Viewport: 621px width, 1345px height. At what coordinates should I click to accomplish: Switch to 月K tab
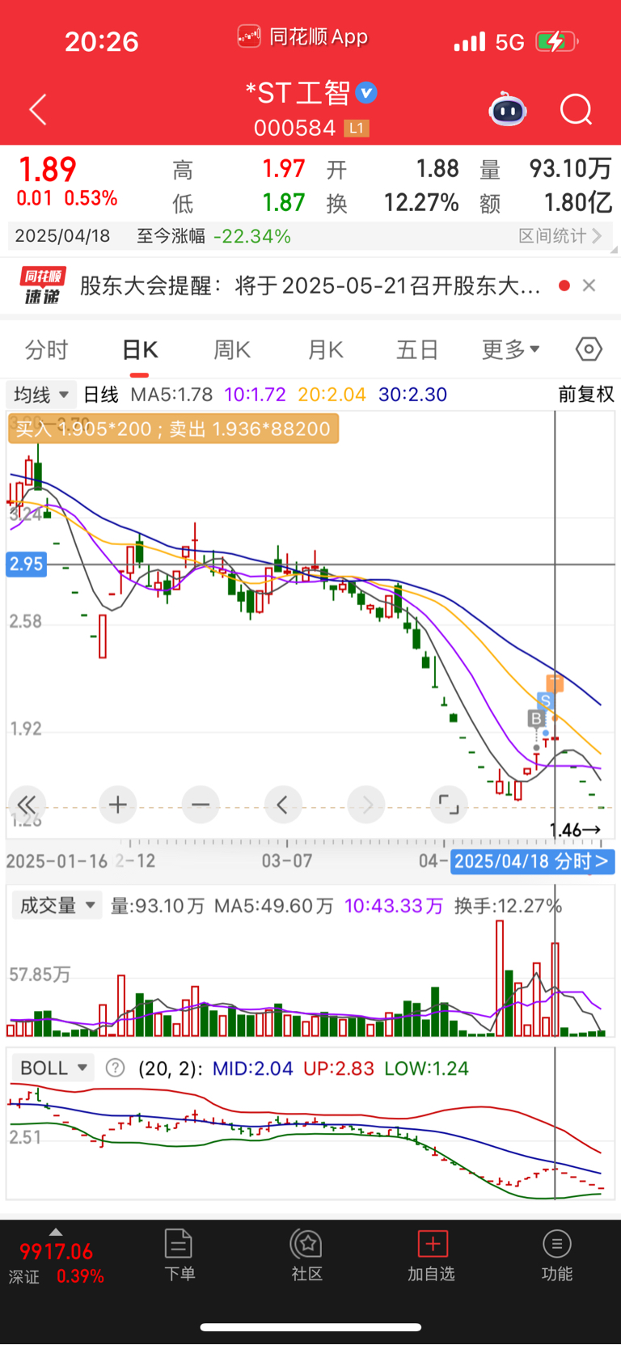[x=325, y=350]
